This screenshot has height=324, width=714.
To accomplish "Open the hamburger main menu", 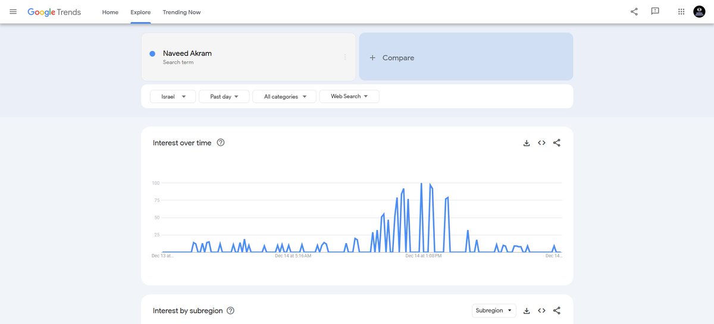I will (x=13, y=12).
